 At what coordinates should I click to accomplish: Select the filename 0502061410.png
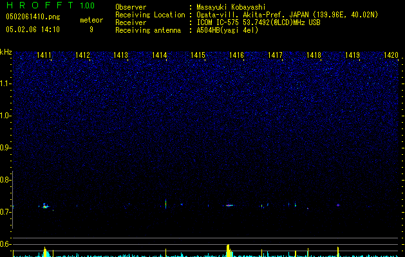[33, 17]
